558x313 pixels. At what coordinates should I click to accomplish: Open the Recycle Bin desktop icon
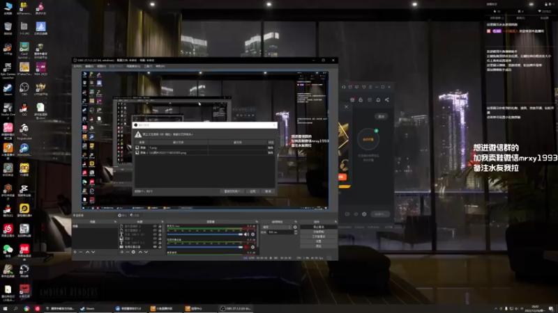(x=8, y=28)
